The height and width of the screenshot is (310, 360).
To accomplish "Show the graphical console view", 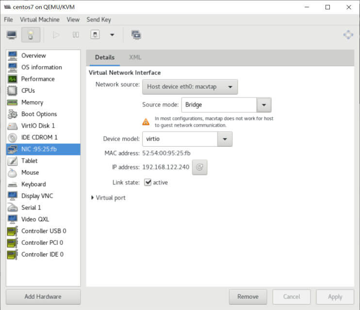I will 12,35.
